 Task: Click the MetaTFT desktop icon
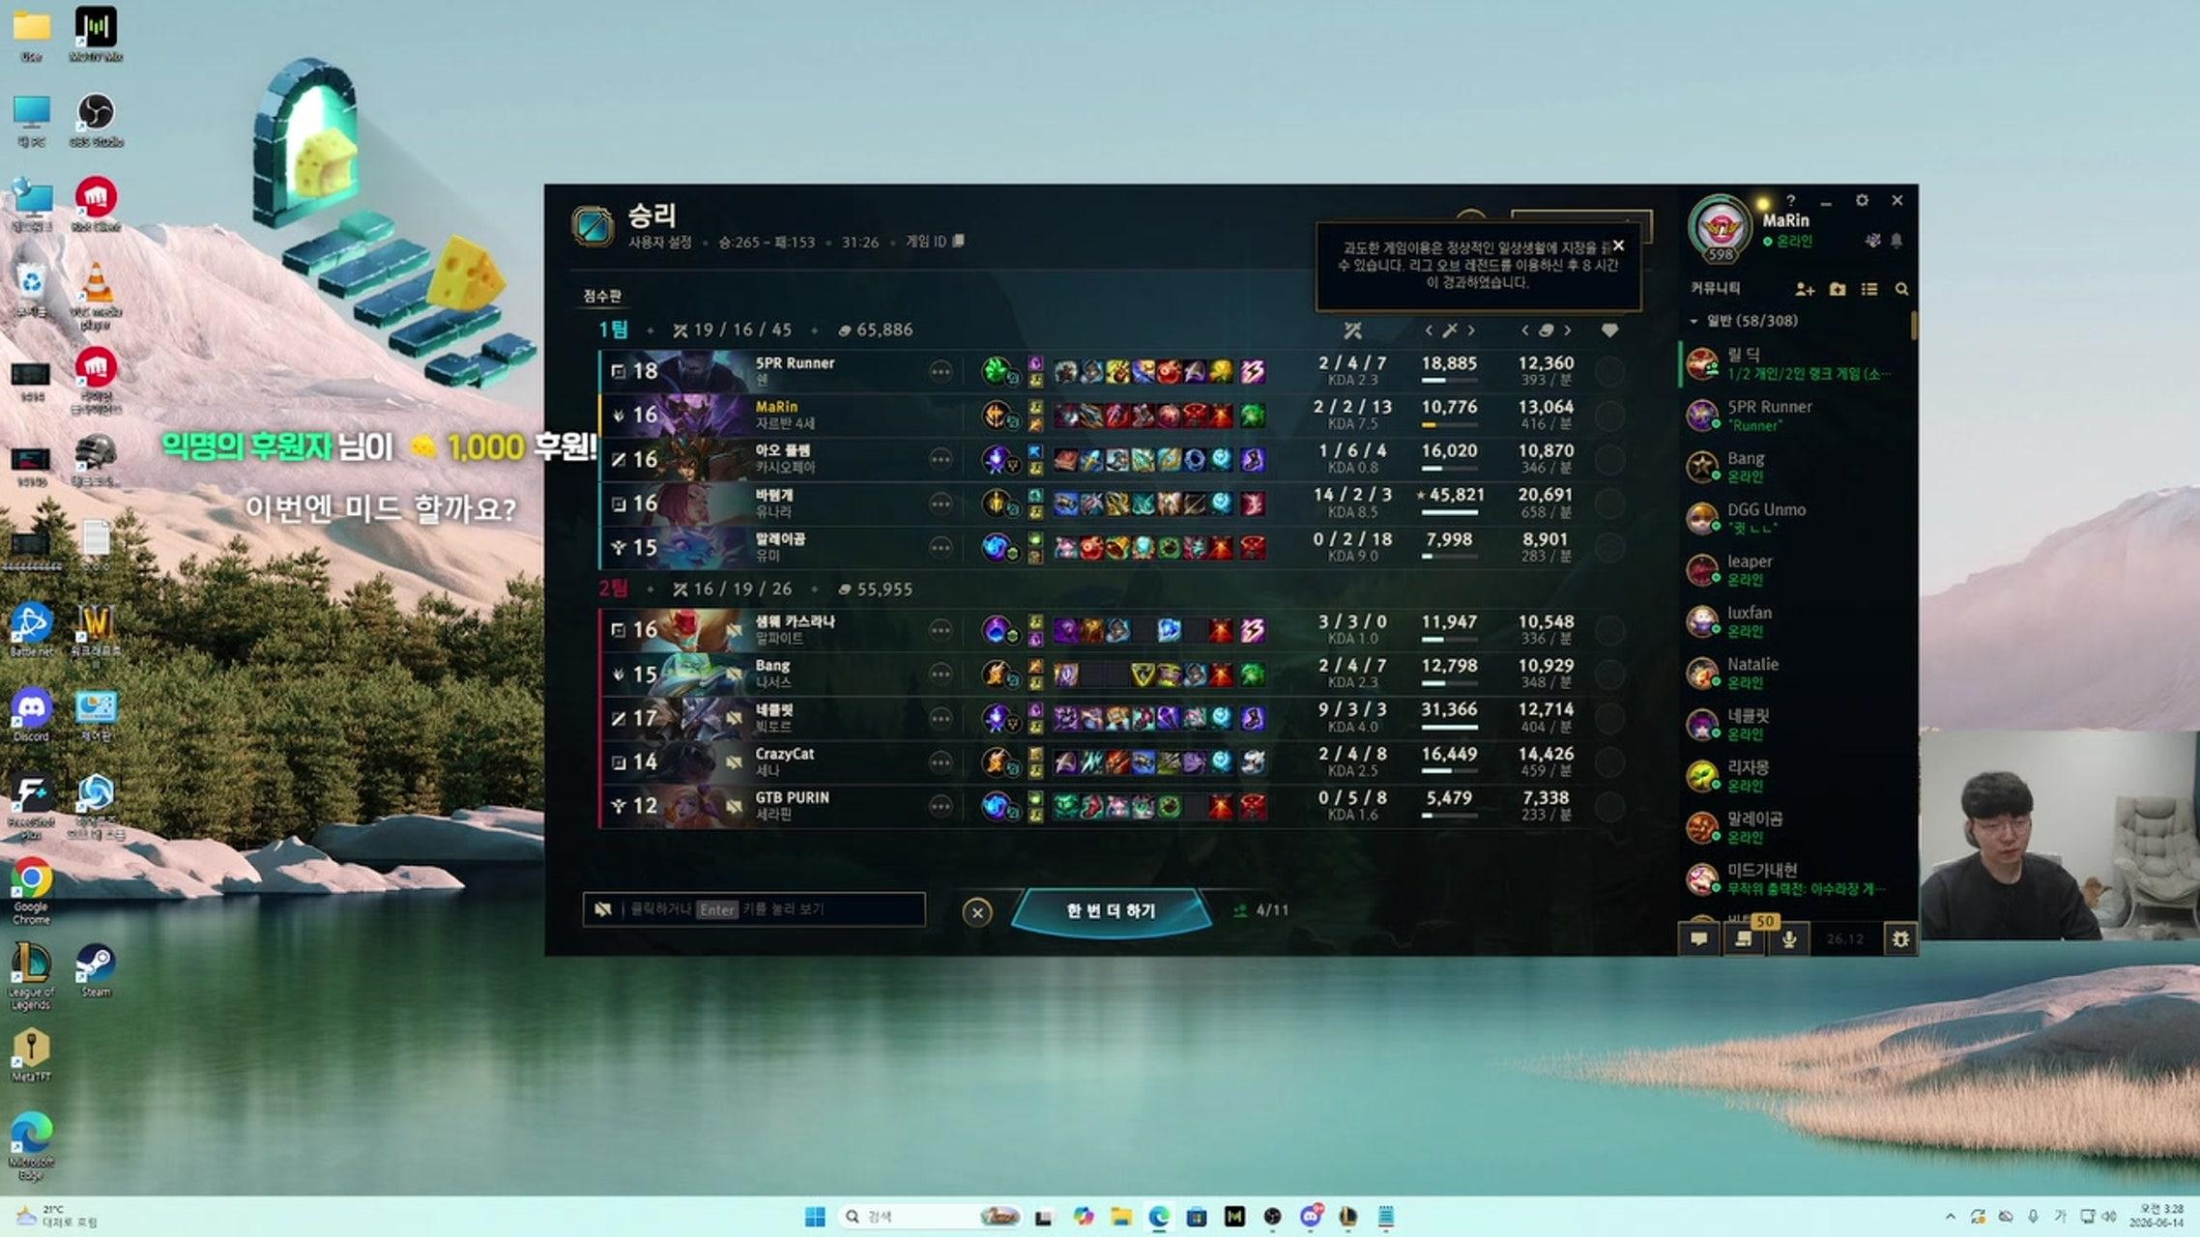(x=31, y=1055)
